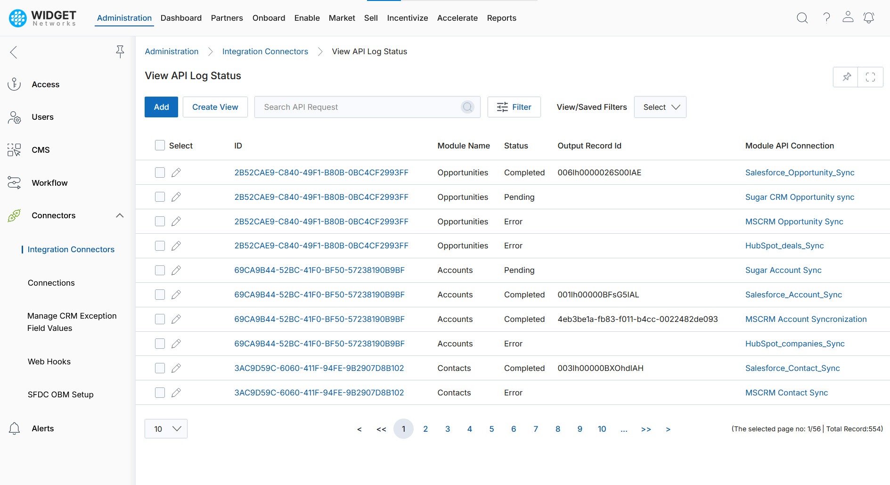
Task: Open the Incentivize tab
Action: (x=407, y=18)
